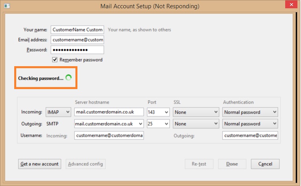
Task: Click into the Email address field
Action: click(77, 40)
